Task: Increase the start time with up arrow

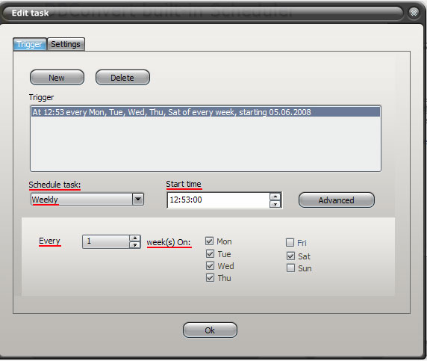Action: coord(275,197)
